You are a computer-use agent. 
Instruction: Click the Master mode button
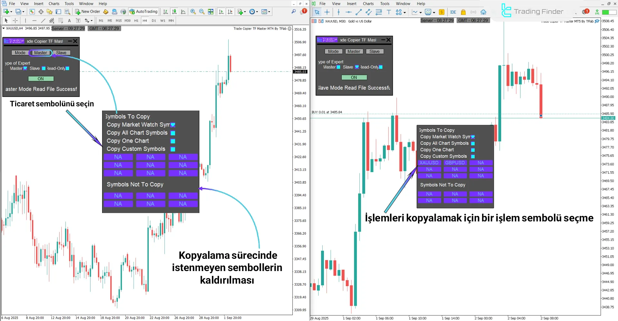point(41,53)
